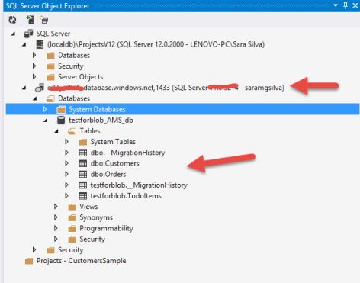Image resolution: width=360 pixels, height=283 pixels.
Task: Expand the Server Objects node
Action: coord(34,77)
